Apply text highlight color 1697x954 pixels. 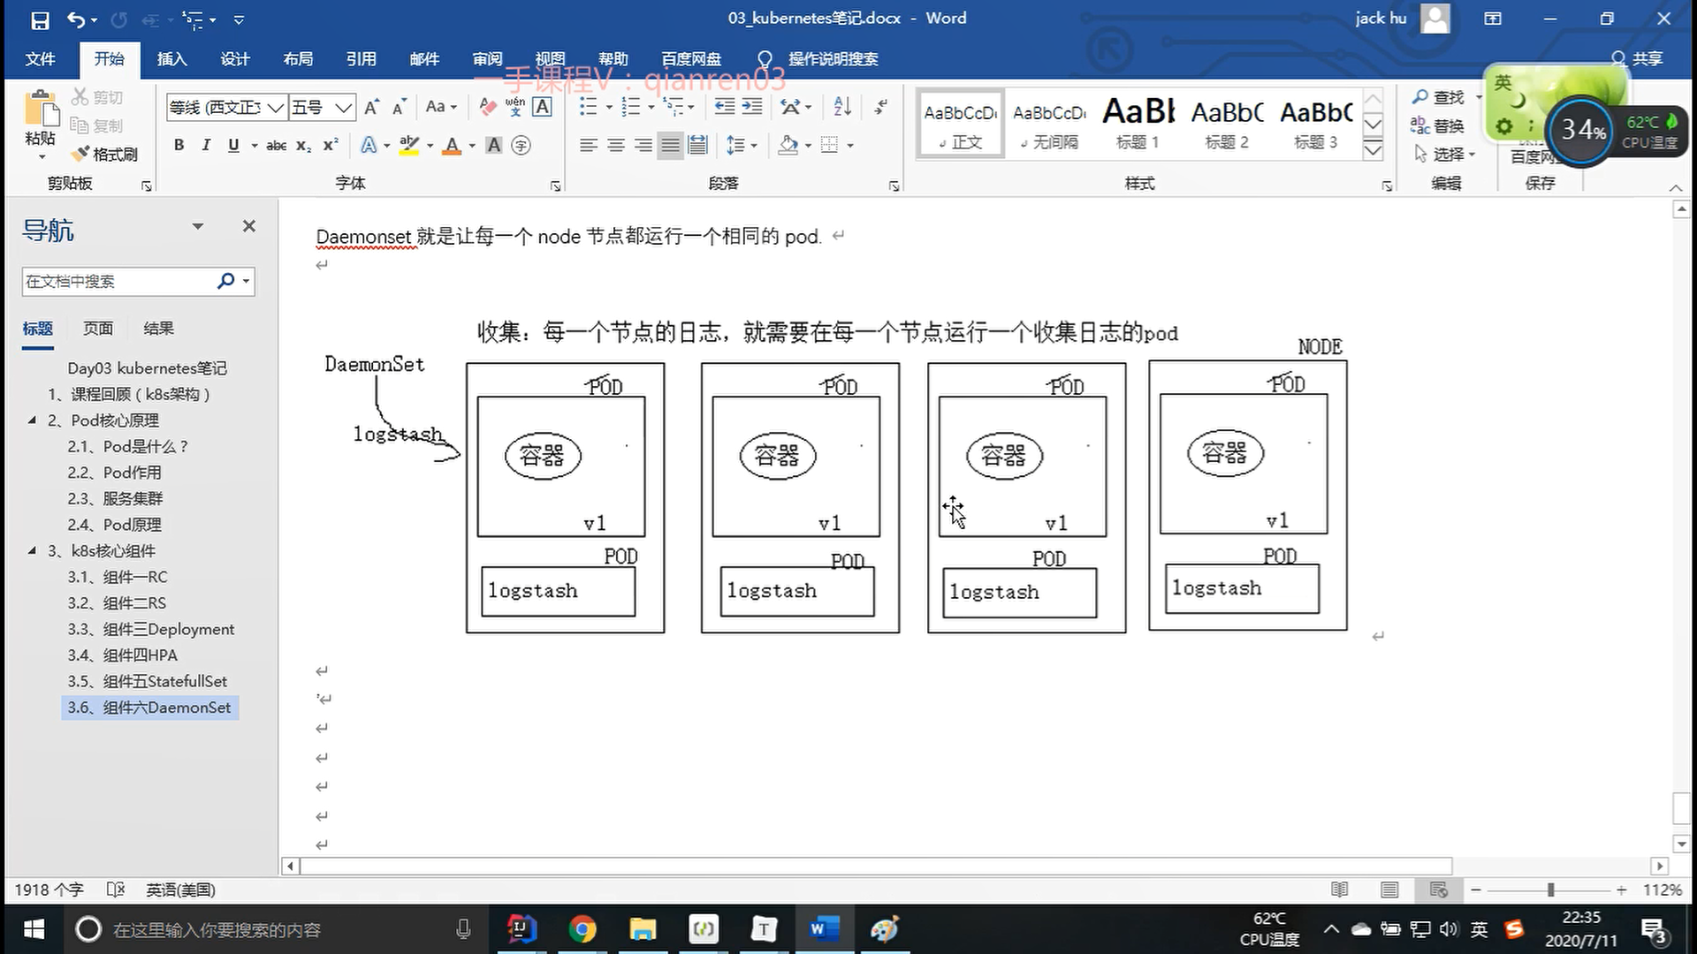pos(408,145)
